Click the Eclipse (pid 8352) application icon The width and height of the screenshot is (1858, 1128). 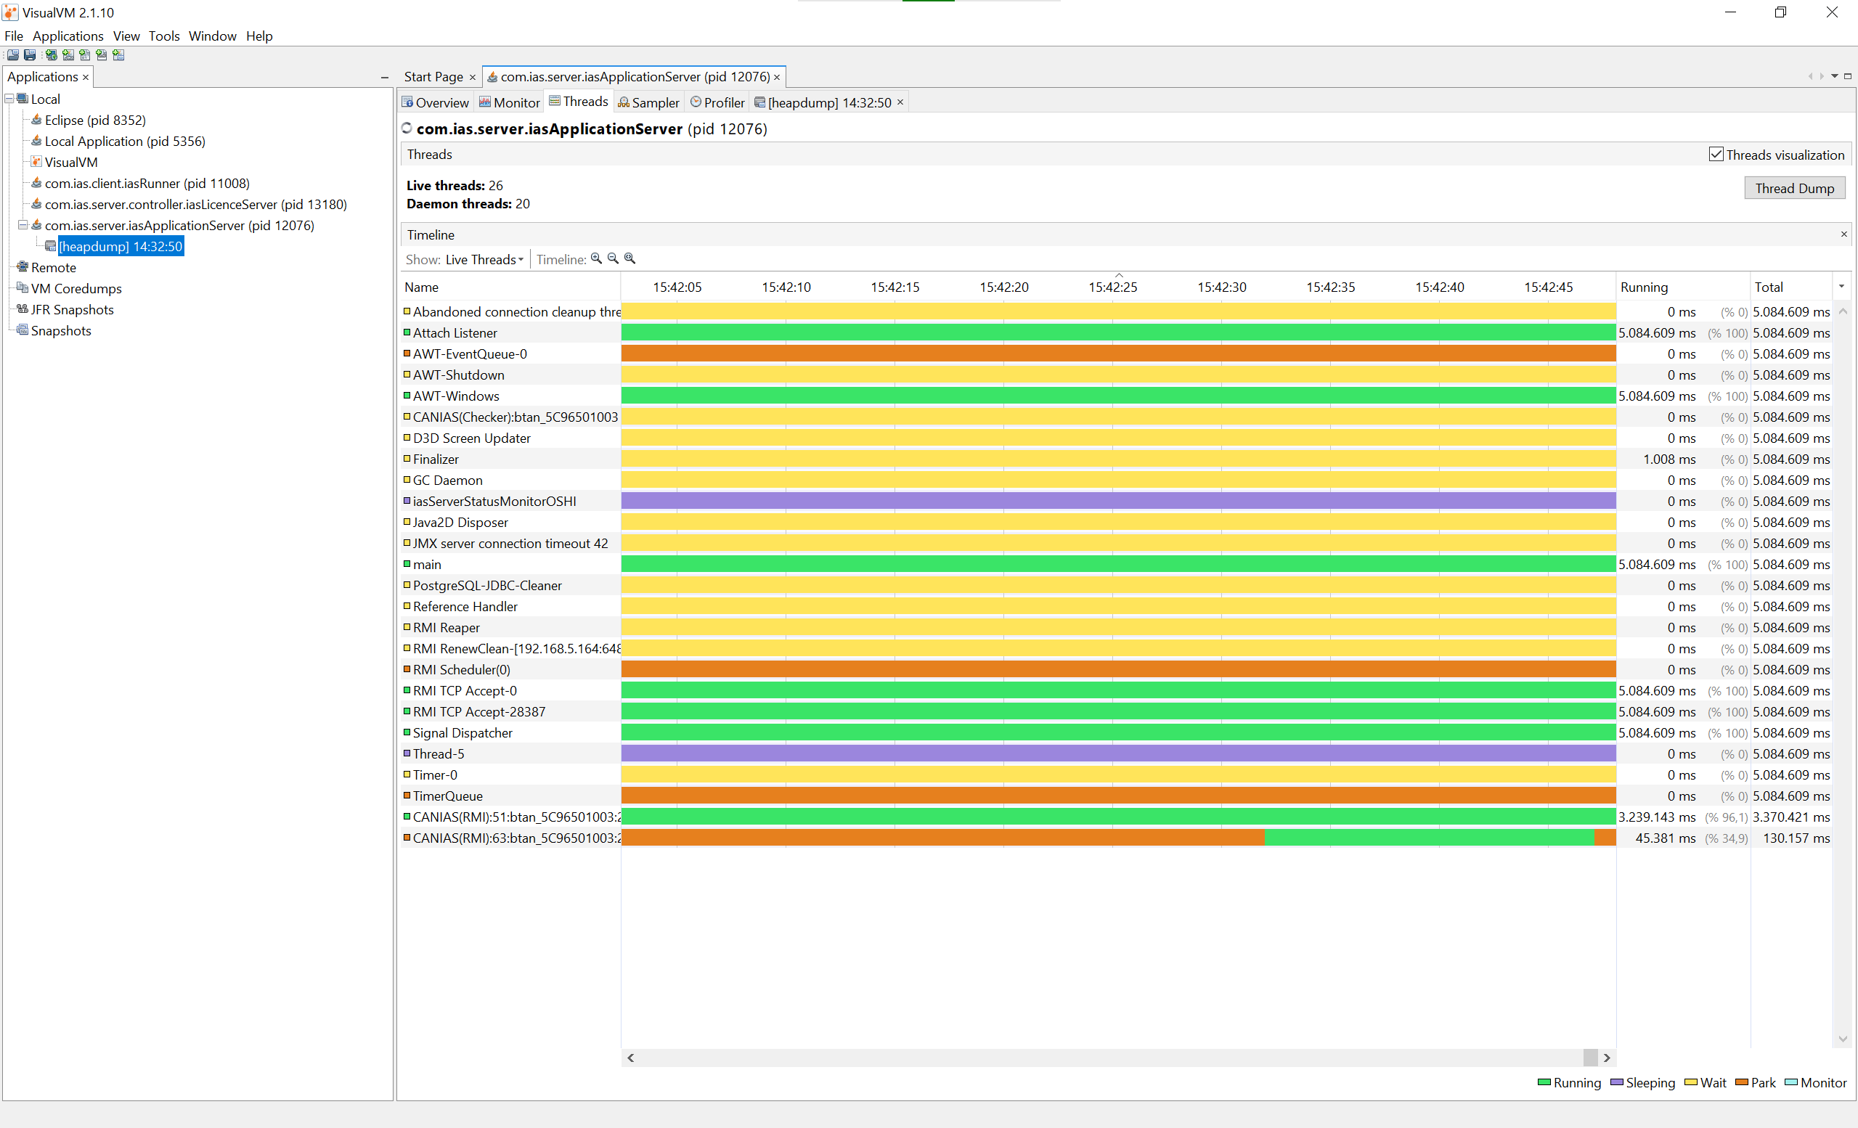coord(36,120)
